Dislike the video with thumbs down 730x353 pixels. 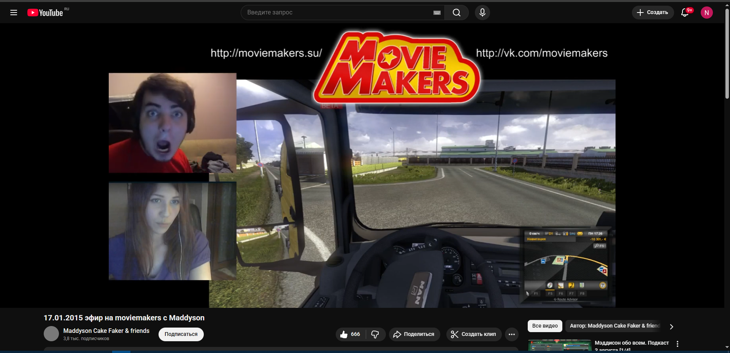(x=375, y=334)
